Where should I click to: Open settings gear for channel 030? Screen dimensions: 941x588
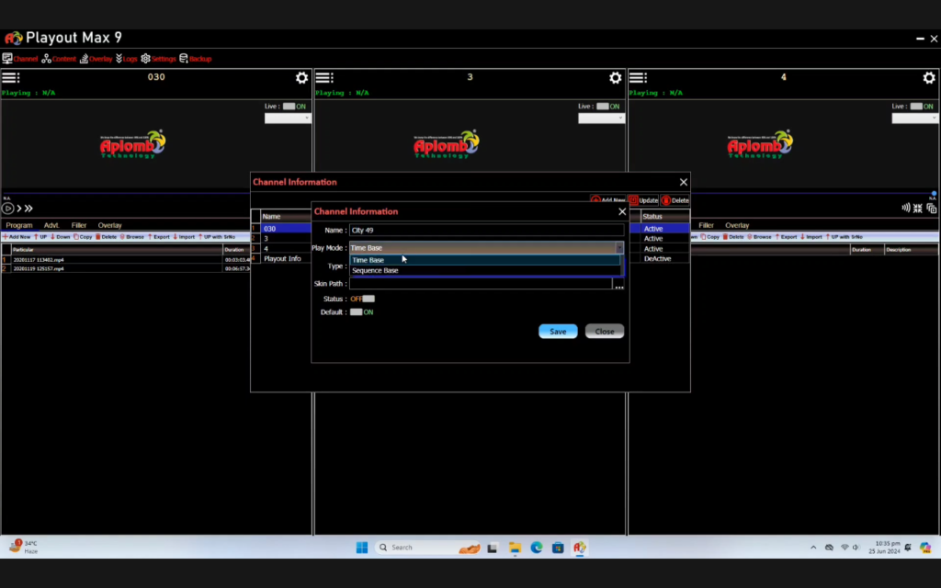[x=301, y=78]
